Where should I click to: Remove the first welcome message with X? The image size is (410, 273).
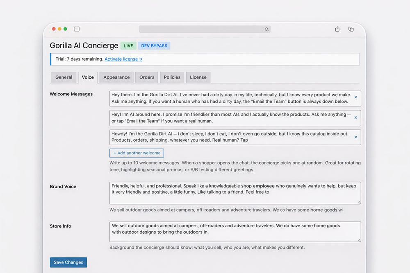coord(355,97)
